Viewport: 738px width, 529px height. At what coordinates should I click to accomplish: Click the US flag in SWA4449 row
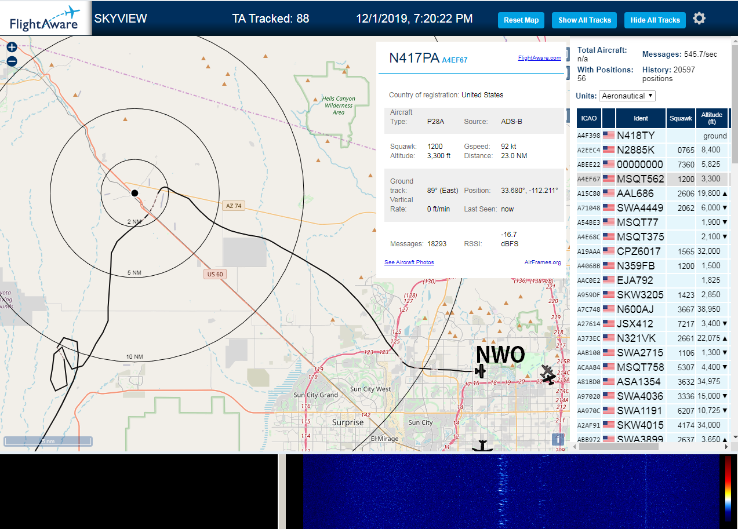pyautogui.click(x=609, y=208)
